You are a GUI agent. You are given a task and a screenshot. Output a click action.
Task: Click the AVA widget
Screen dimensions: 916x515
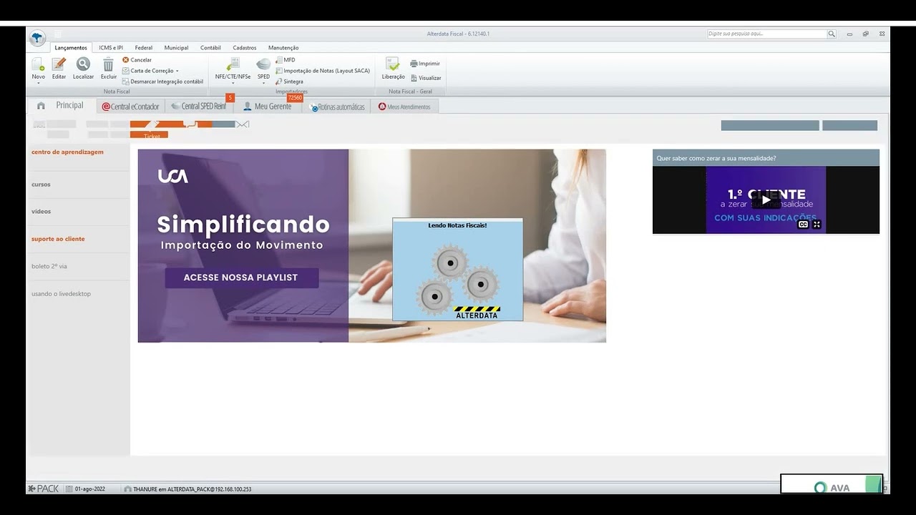[x=832, y=484]
